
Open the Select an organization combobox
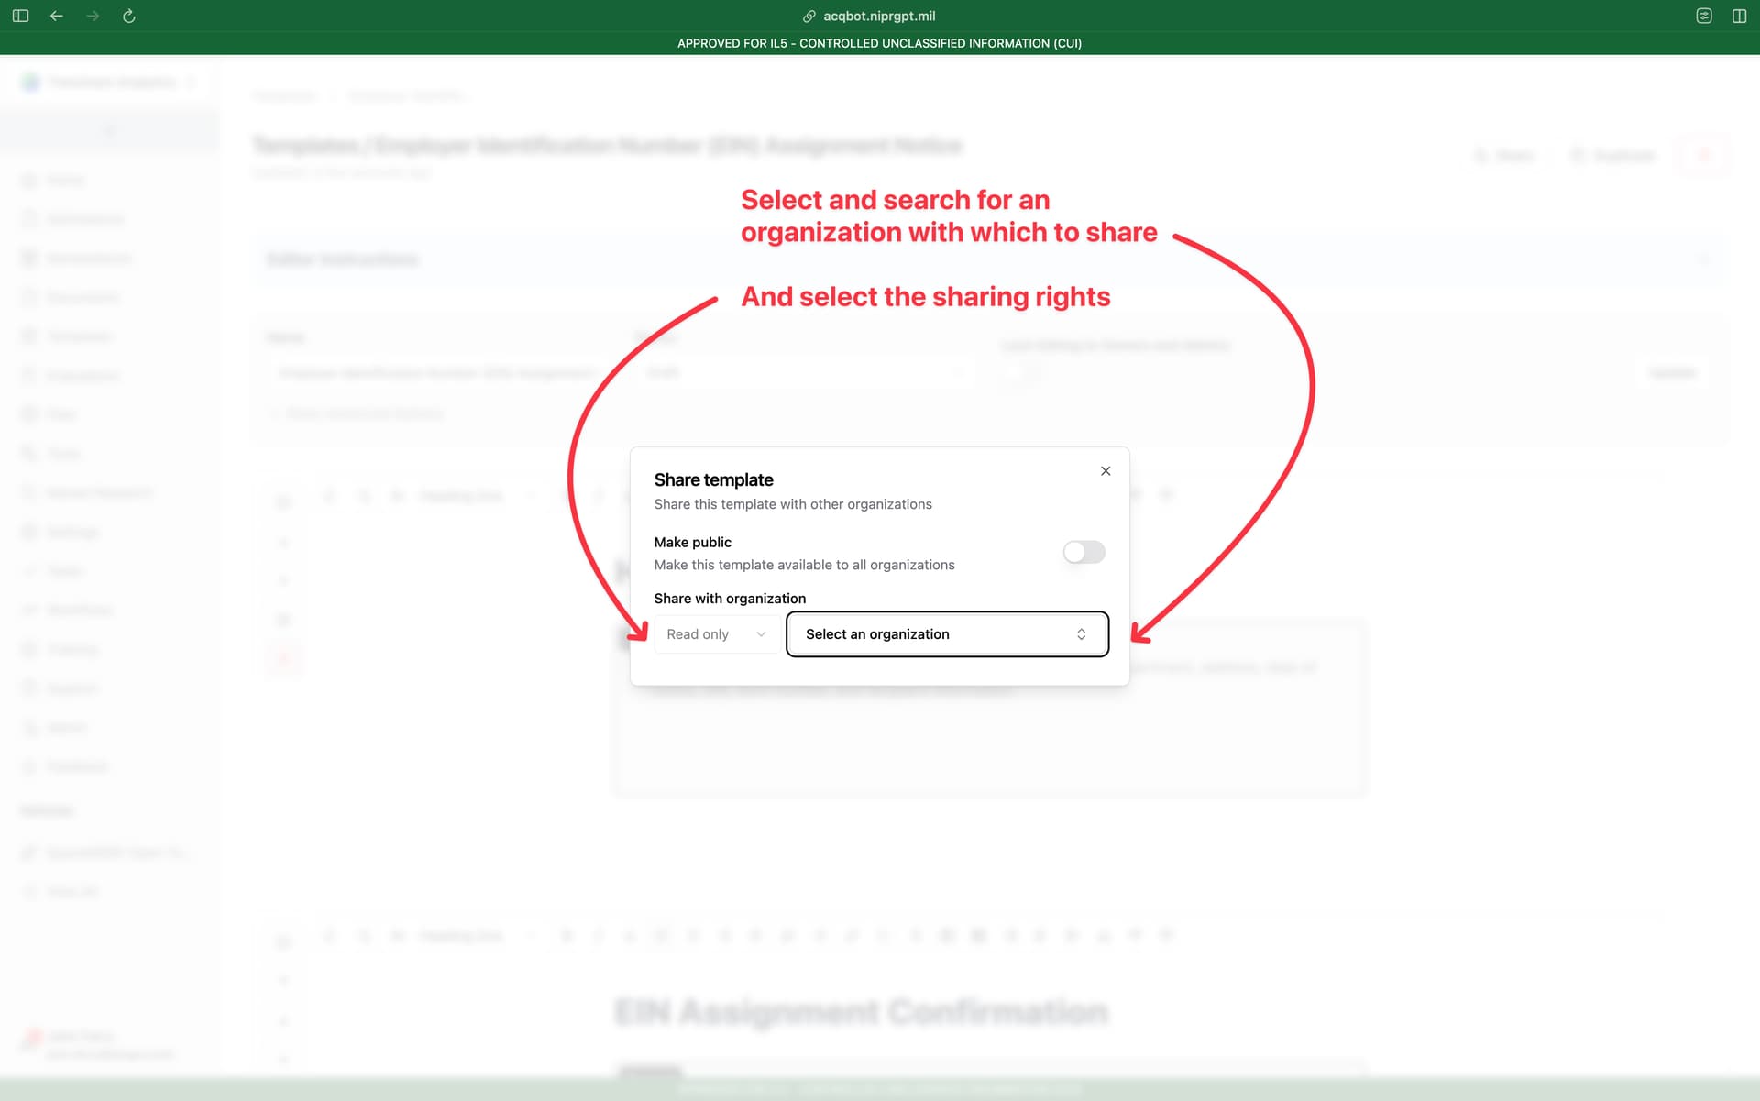[x=947, y=634]
